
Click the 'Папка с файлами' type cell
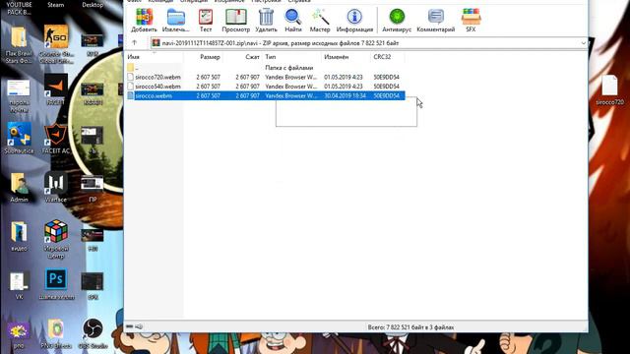tap(288, 68)
